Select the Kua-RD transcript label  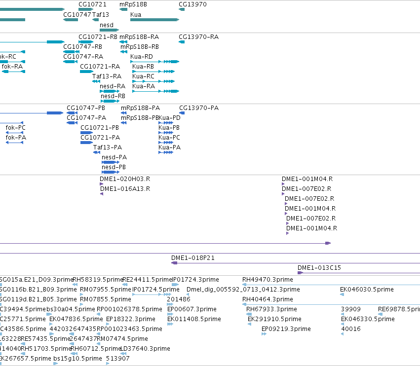142,57
